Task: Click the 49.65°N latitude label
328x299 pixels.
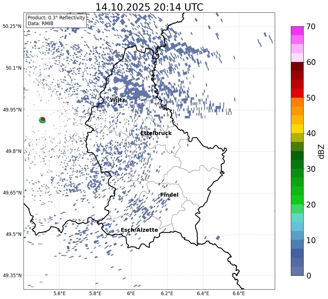Action: (12, 193)
